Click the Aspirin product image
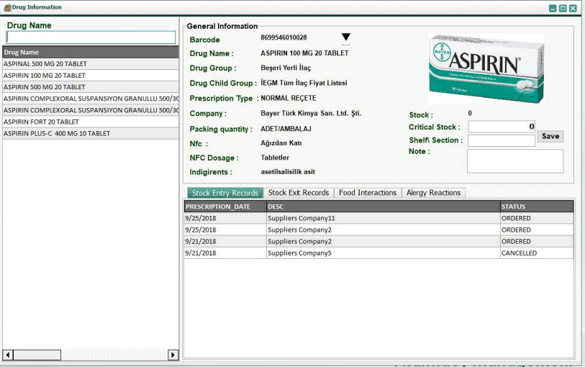The height and width of the screenshot is (367, 585). (x=486, y=68)
